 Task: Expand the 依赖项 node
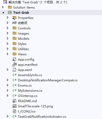pos(8,23)
